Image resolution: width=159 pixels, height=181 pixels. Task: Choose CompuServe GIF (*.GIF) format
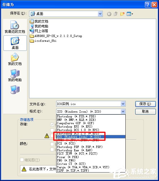click(91, 123)
